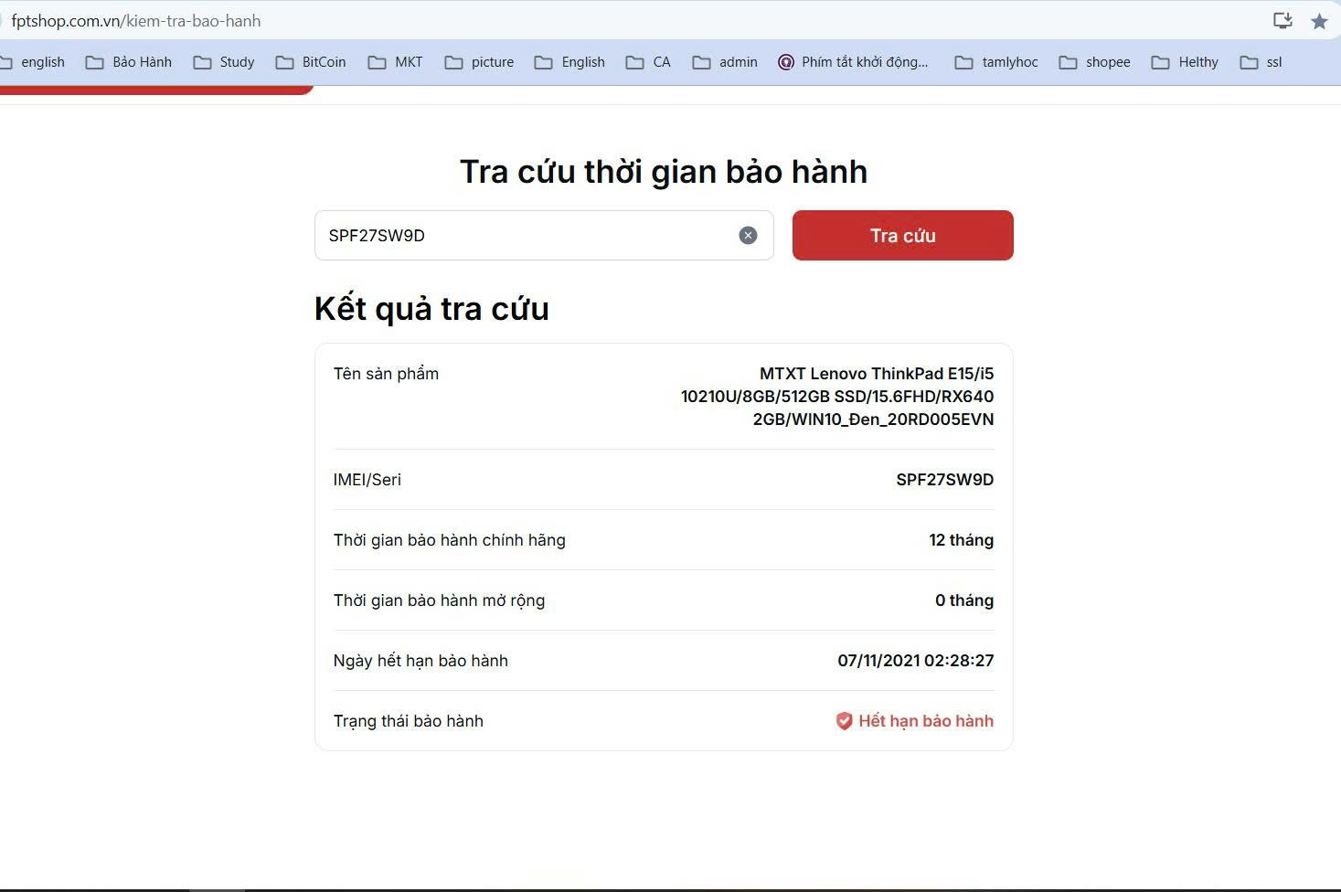Click Thời gian bảo hành chính hãng label

pyautogui.click(x=450, y=540)
